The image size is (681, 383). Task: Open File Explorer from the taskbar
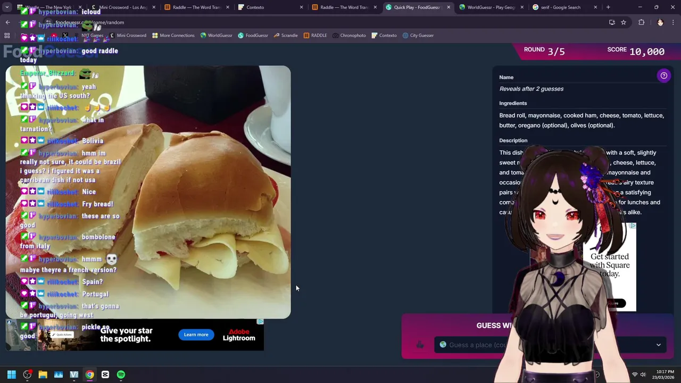tap(43, 374)
